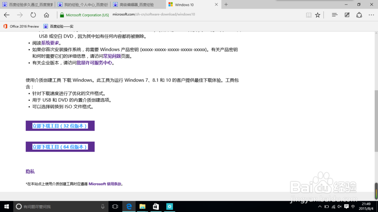Open the 百度经验 favorites bar bookmark
Viewport: 378px width, 212px height.
59,26
